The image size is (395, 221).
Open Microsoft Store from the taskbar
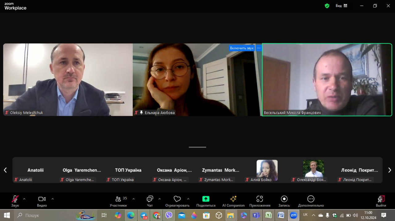point(206,215)
